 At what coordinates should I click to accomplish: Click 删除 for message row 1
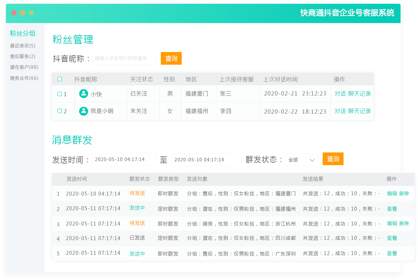[404, 193]
